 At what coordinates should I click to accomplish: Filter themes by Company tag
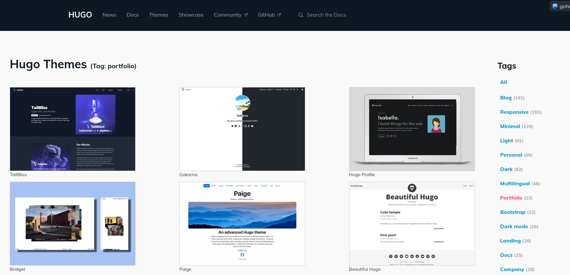click(512, 269)
